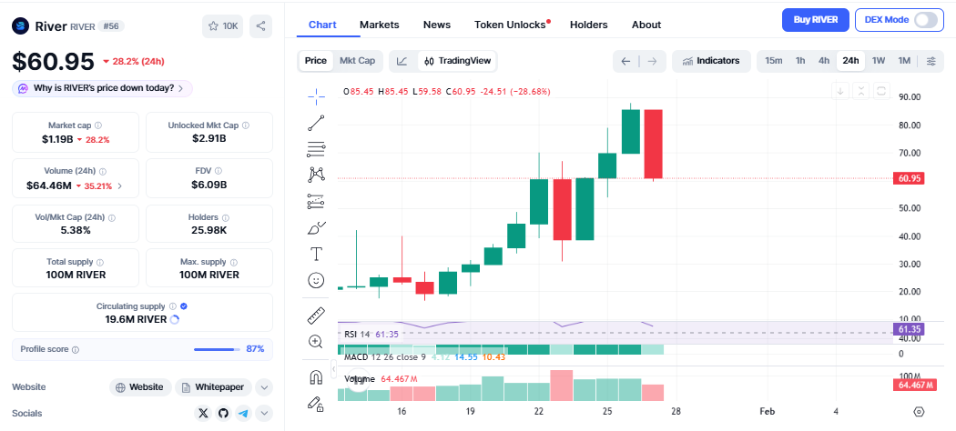Select the brush drawing tool
The height and width of the screenshot is (431, 956).
coord(316,226)
